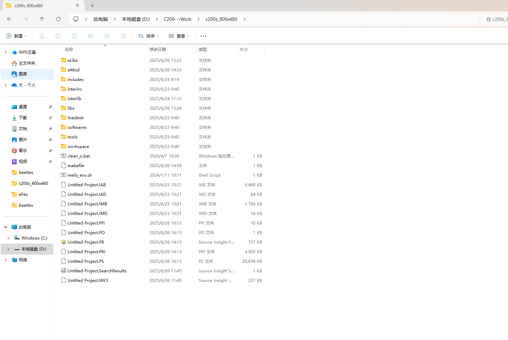Click 本地磁盘 (D:) in address breadcrumb

136,19
